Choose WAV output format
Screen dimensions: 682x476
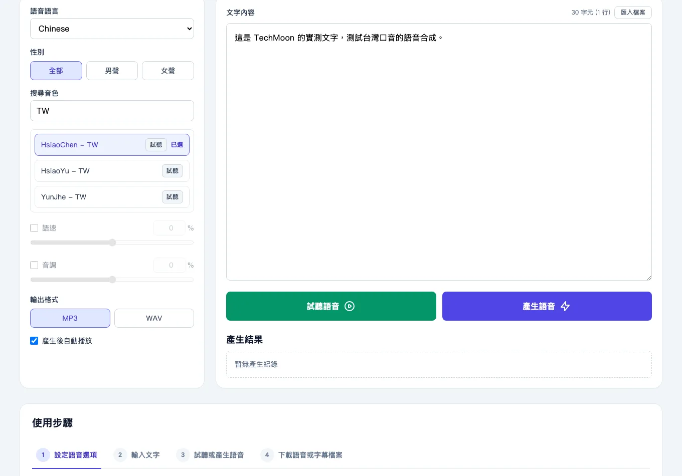[154, 318]
